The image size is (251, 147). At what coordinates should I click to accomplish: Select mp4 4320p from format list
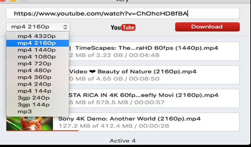click(x=38, y=36)
